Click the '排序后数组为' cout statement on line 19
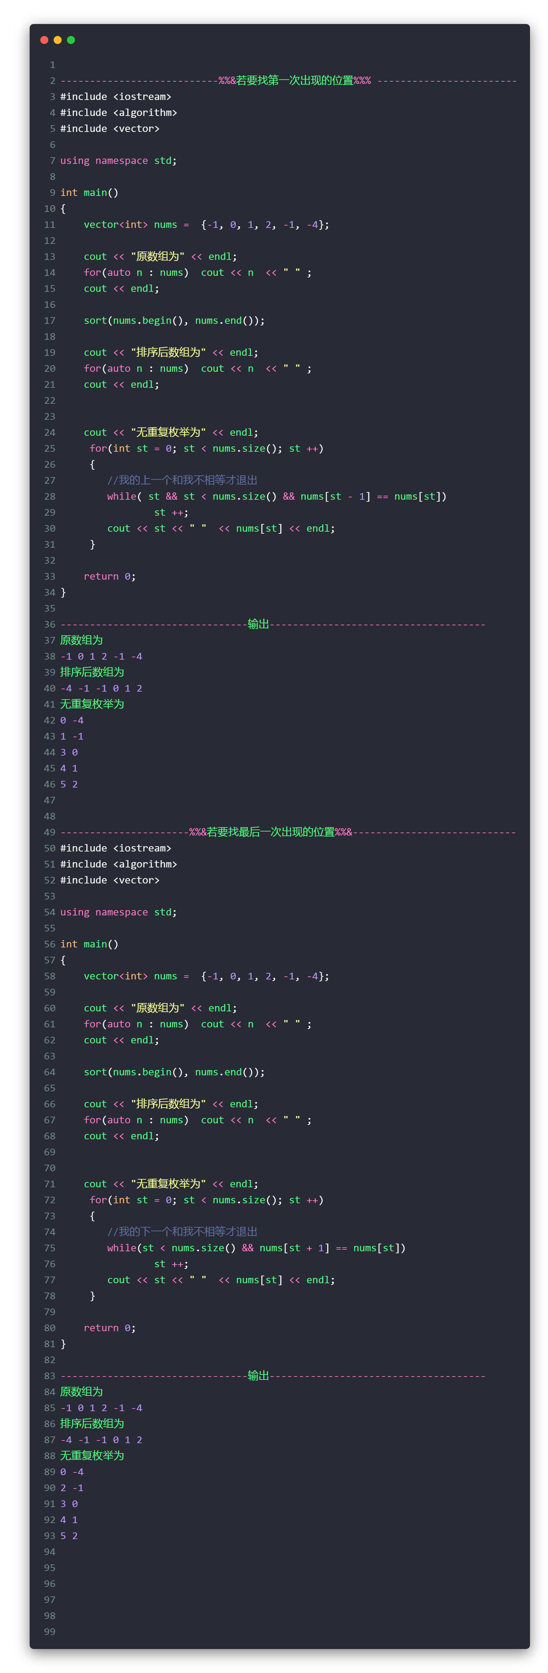 coord(171,353)
